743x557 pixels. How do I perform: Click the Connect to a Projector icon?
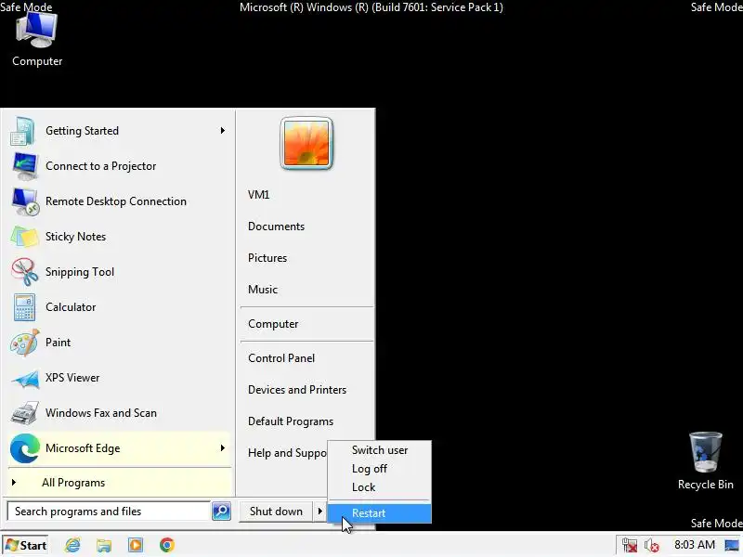point(25,166)
